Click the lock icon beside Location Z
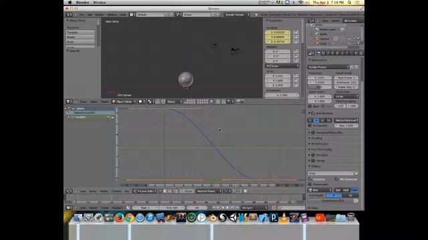The image size is (428, 240). coord(296,41)
